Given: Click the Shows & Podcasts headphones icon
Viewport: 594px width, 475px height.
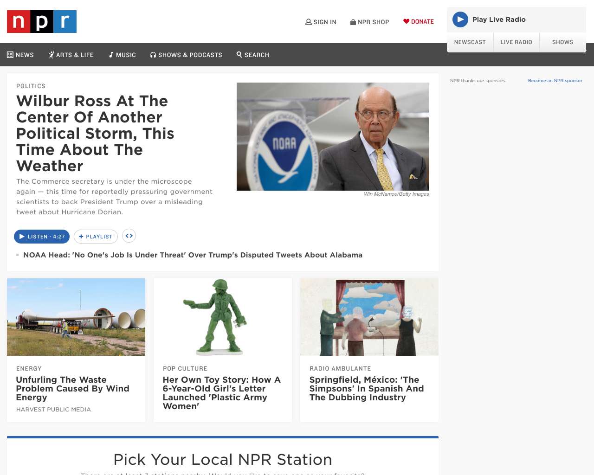Looking at the screenshot, I should point(153,55).
